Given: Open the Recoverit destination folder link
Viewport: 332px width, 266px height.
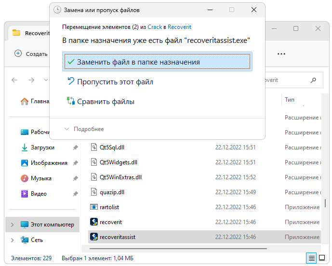Looking at the screenshot, I should pyautogui.click(x=179, y=27).
